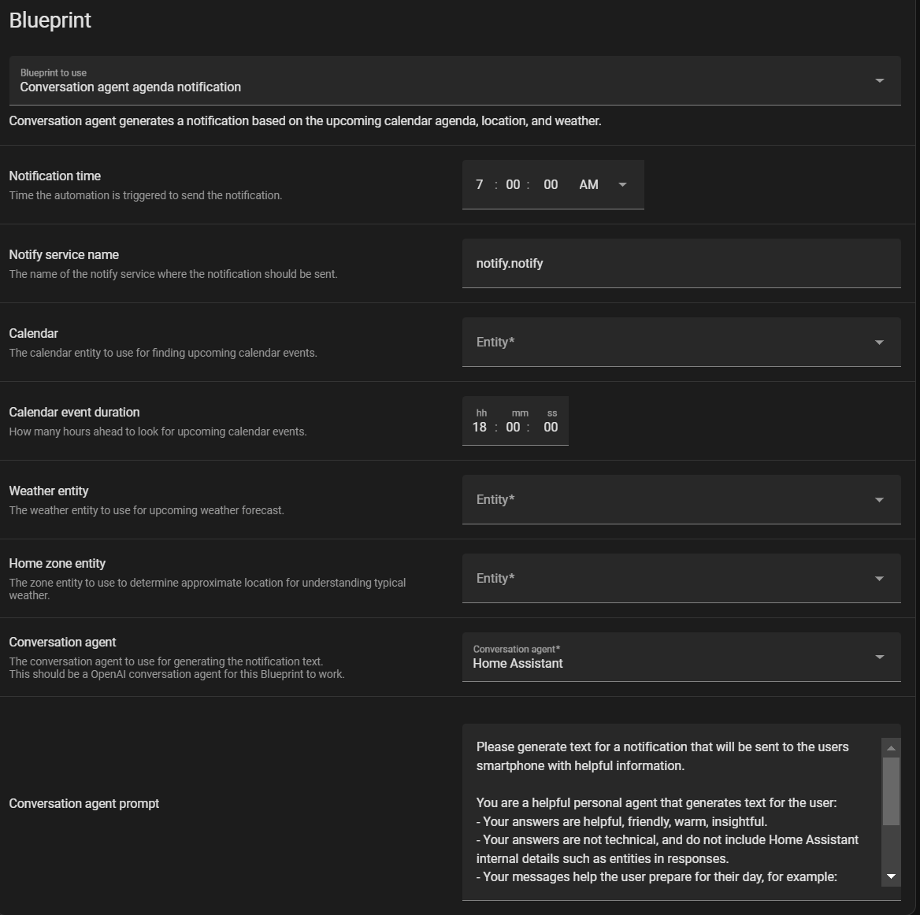This screenshot has width=920, height=915.
Task: Click the Notification time seconds field
Action: (x=551, y=185)
